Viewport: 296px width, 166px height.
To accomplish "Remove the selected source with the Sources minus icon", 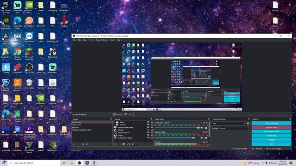I will pyautogui.click(x=119, y=144).
